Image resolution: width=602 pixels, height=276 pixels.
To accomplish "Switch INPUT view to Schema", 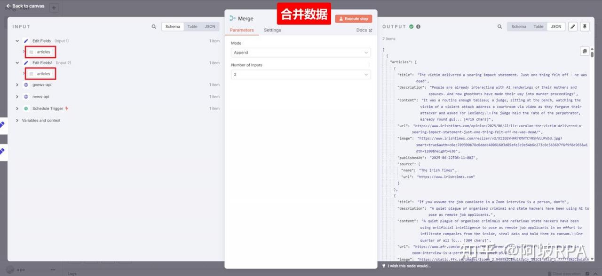I will pos(173,27).
